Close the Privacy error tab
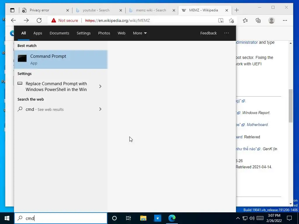 click(67, 10)
